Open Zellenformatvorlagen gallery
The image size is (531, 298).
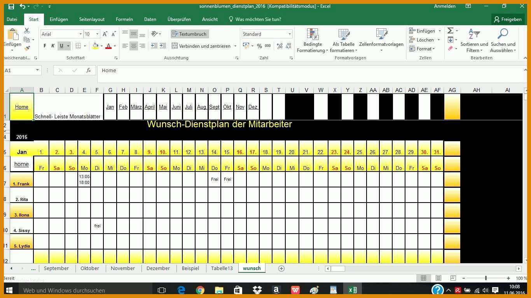coord(381,41)
